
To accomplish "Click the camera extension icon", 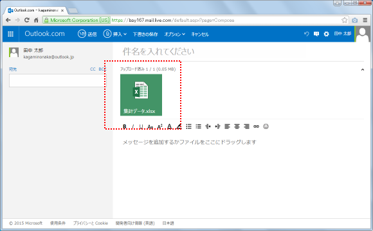I will click(x=355, y=20).
